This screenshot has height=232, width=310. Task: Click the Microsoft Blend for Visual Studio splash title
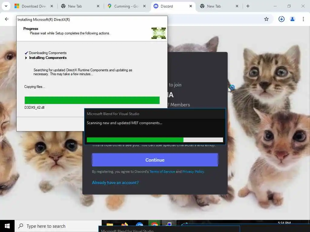pos(113,114)
